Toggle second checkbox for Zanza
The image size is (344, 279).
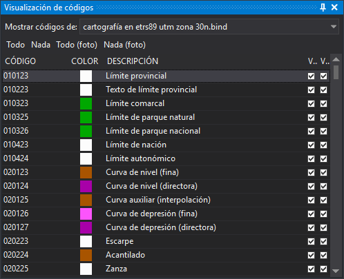tap(323, 269)
